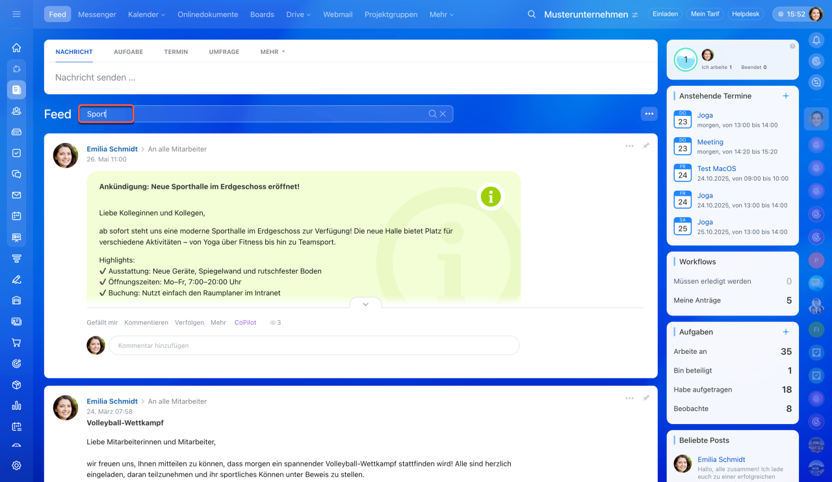Go to the Home icon in left sidebar

tap(16, 47)
